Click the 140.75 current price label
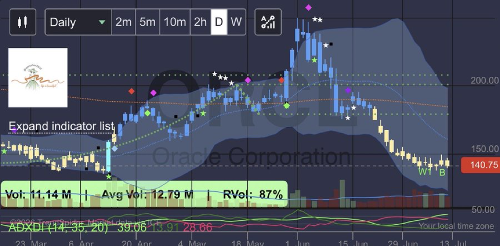Screen dimensions: 500x246 (x=481, y=165)
